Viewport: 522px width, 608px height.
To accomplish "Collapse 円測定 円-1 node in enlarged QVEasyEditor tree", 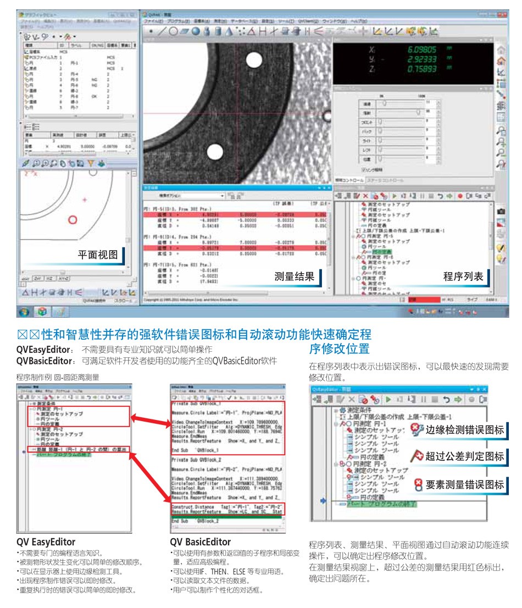I will pyautogui.click(x=336, y=424).
